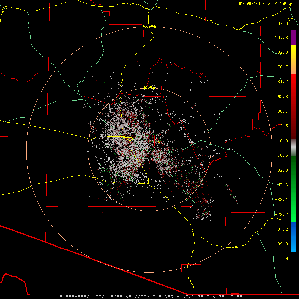Select the gray color bar segment

[x=293, y=148]
